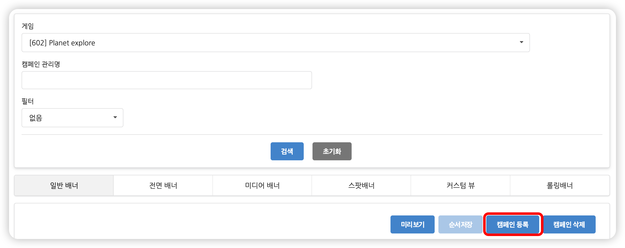Register a campaign via 캠페인 등록
Screen dimensions: 625x248
[513, 224]
